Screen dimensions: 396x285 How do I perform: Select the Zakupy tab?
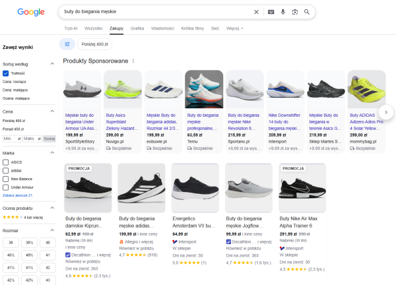pyautogui.click(x=116, y=28)
